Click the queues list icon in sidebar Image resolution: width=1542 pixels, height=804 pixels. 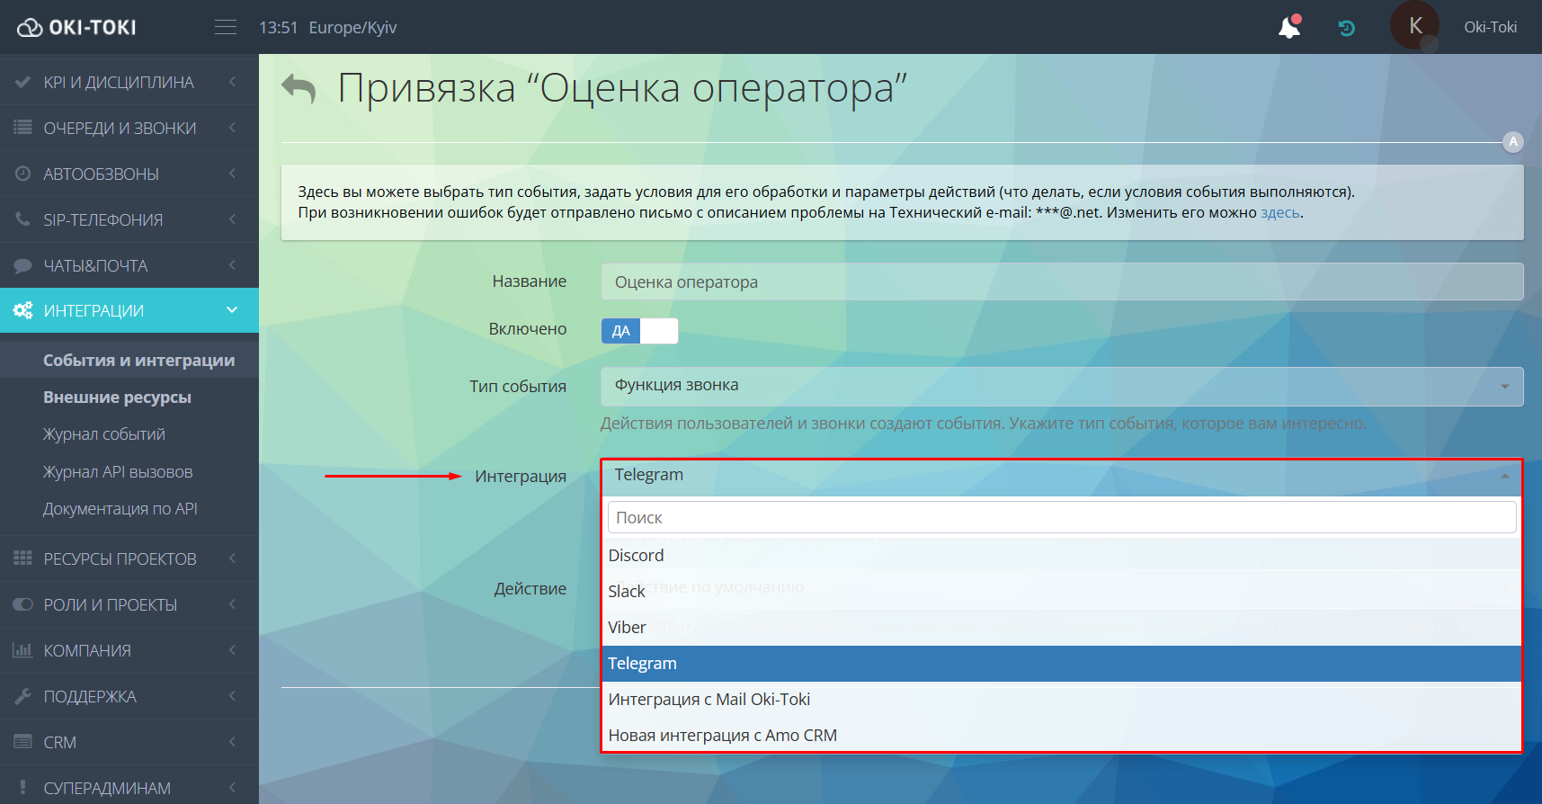23,128
